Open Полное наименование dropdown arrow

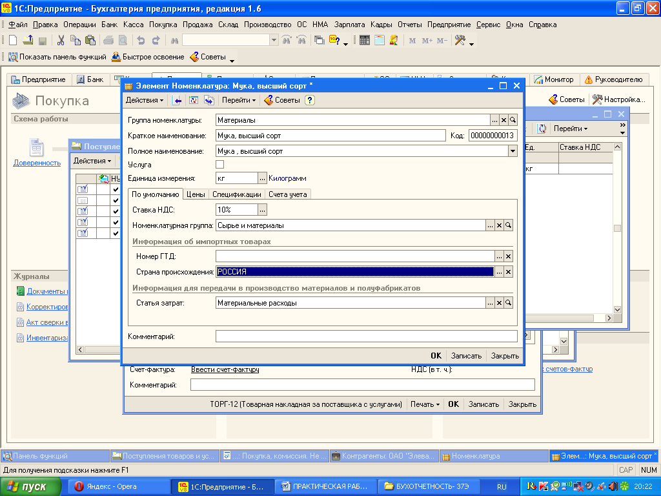(513, 151)
